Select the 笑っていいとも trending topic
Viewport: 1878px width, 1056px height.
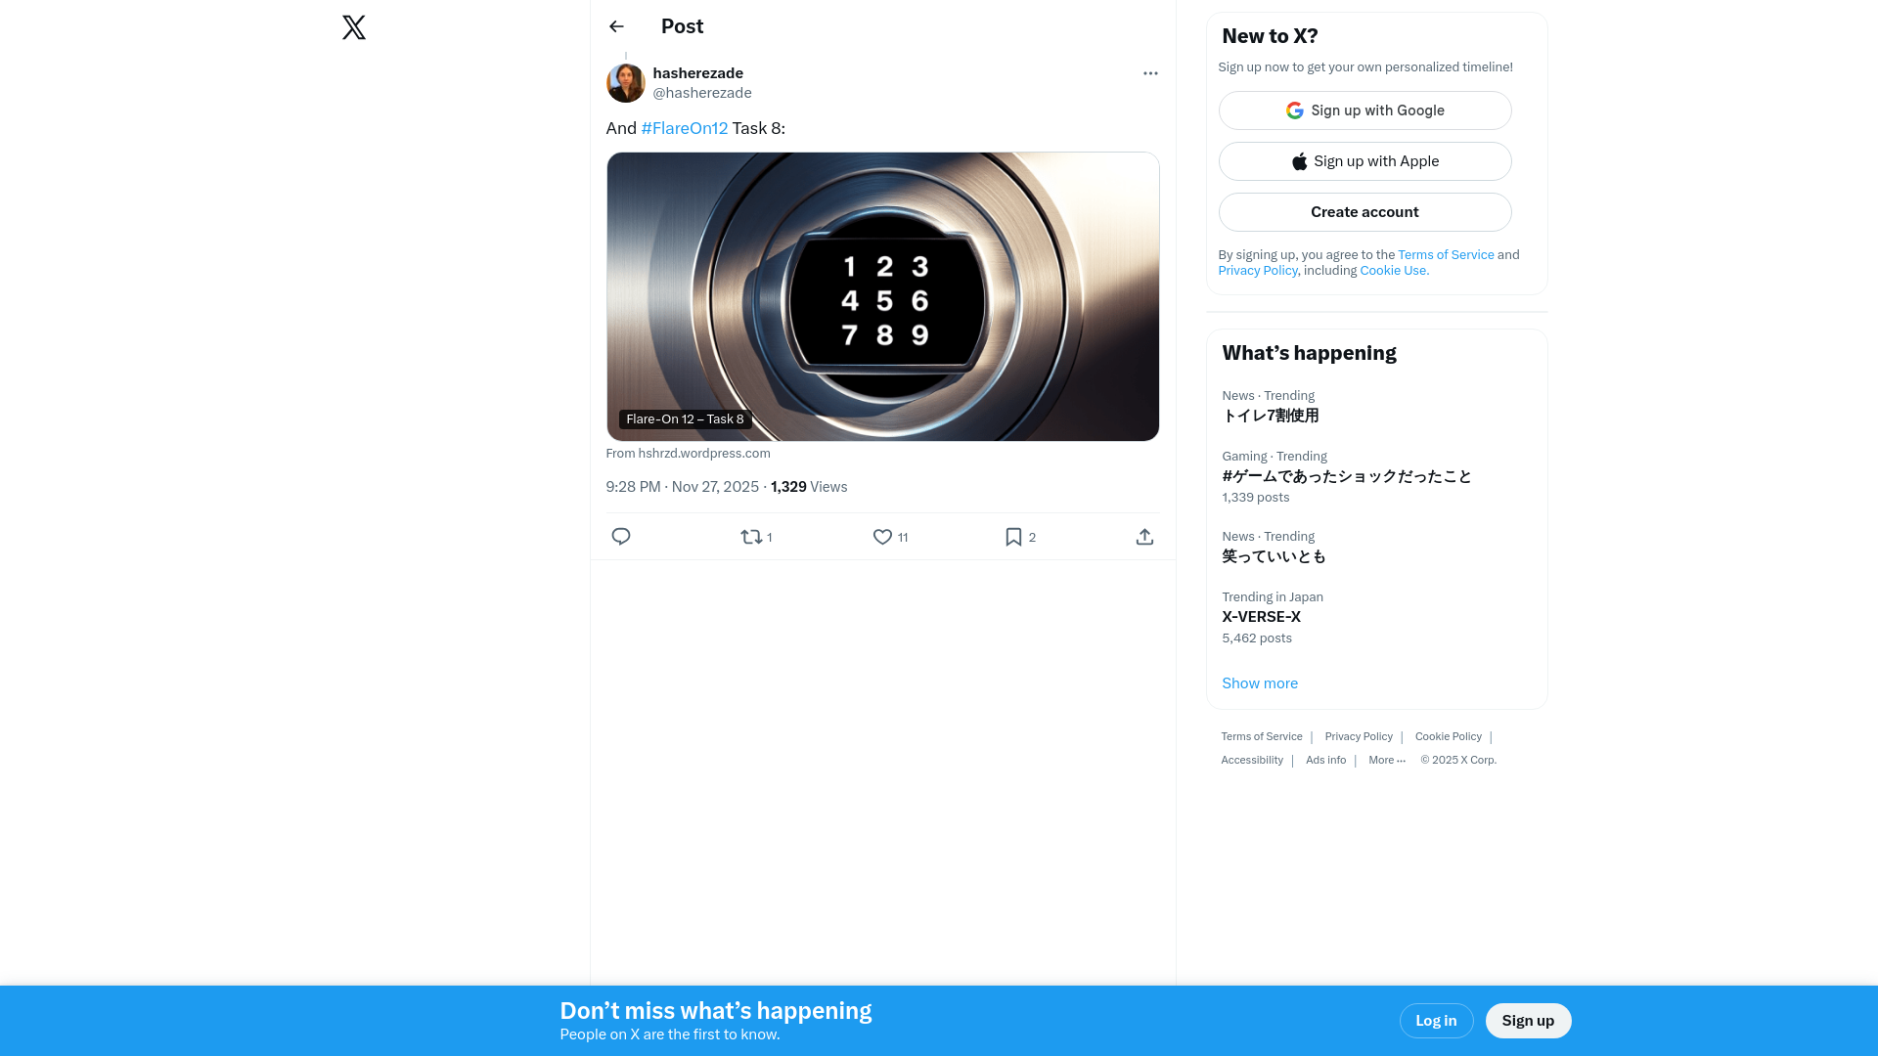point(1376,547)
